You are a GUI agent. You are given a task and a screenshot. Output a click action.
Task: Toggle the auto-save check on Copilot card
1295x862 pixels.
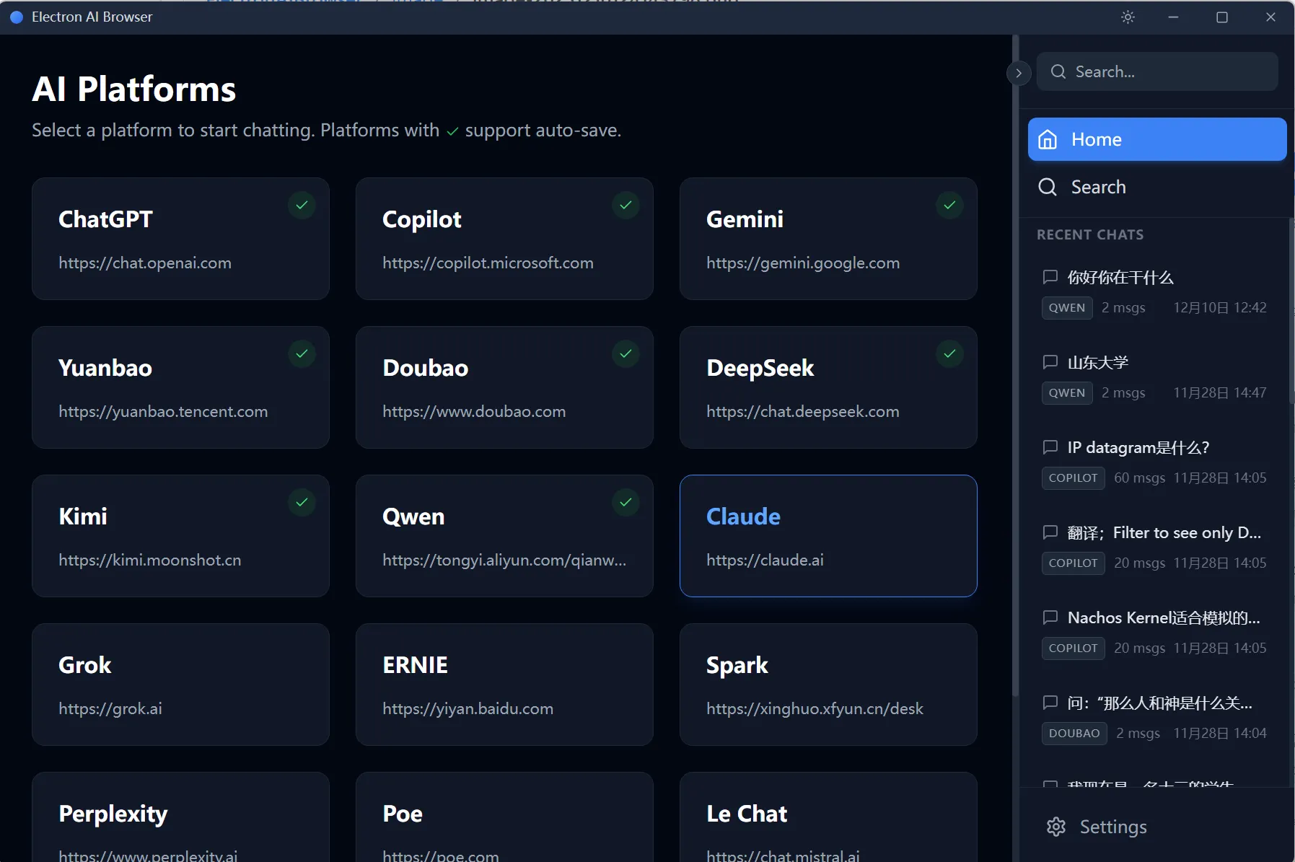(625, 205)
